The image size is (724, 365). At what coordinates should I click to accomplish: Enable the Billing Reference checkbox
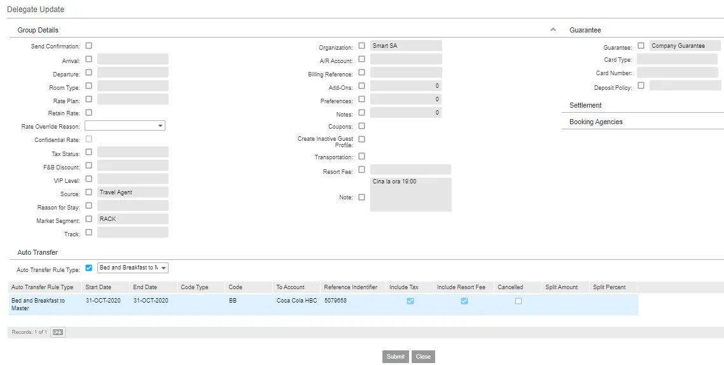click(361, 73)
